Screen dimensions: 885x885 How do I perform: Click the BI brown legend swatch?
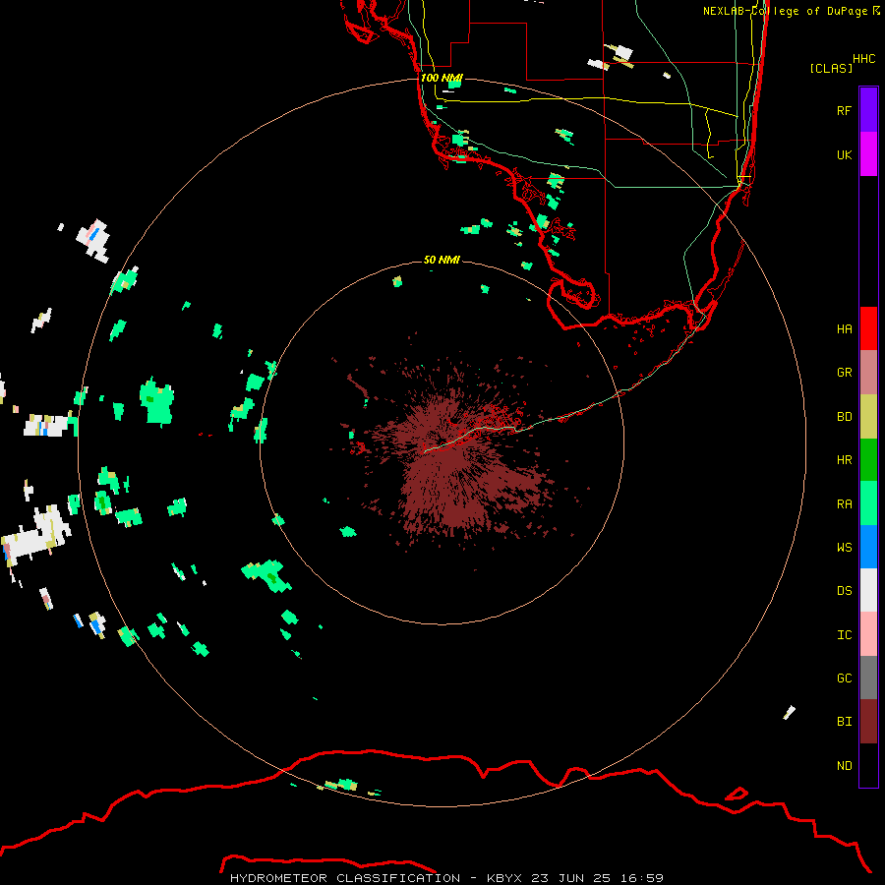click(868, 722)
